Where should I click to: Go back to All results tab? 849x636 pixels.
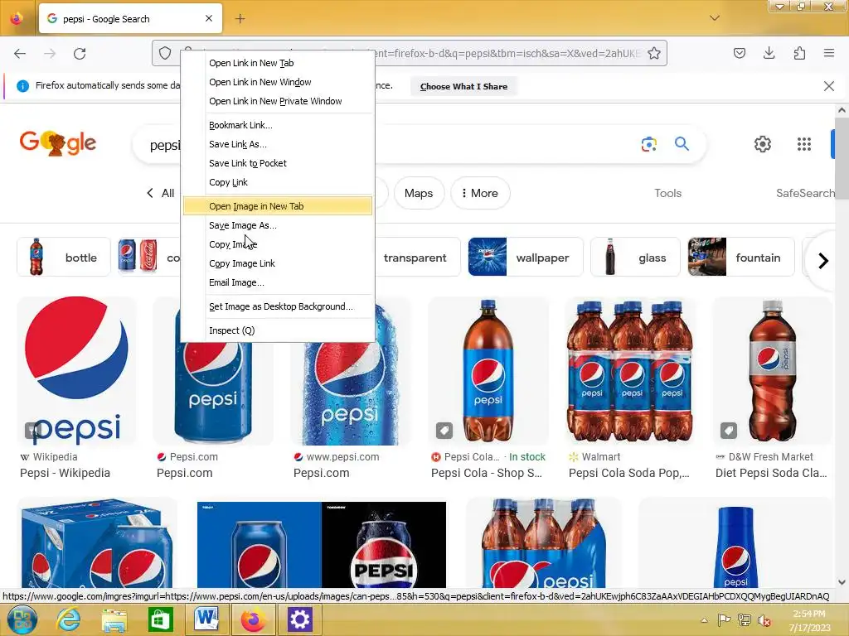(161, 193)
